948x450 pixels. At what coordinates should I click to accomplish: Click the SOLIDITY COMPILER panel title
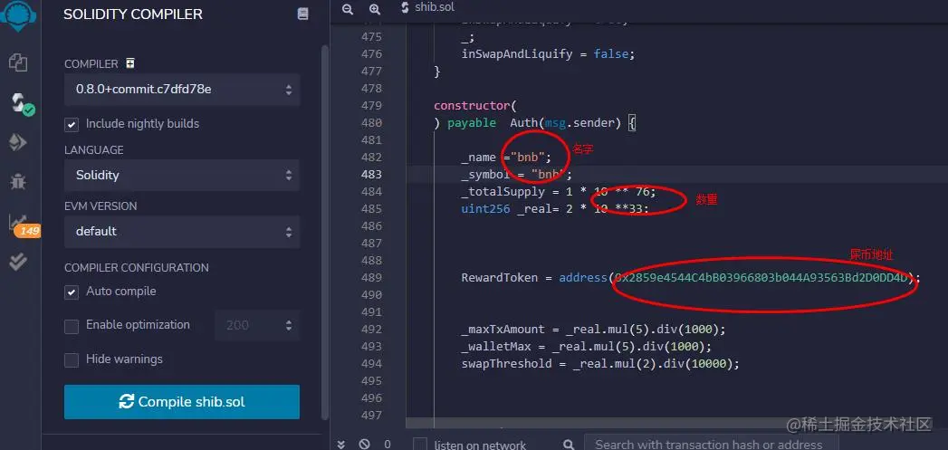click(133, 14)
